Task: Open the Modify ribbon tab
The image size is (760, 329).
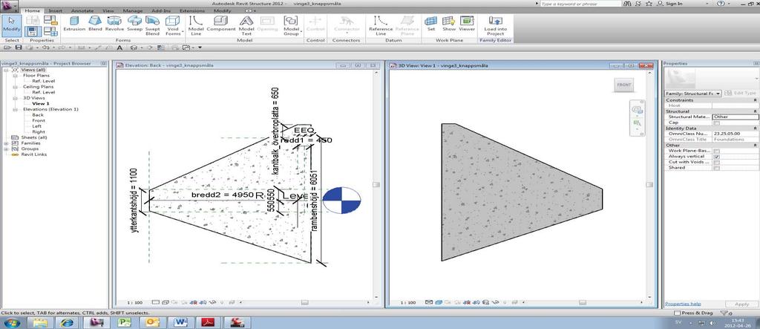Action: click(223, 10)
